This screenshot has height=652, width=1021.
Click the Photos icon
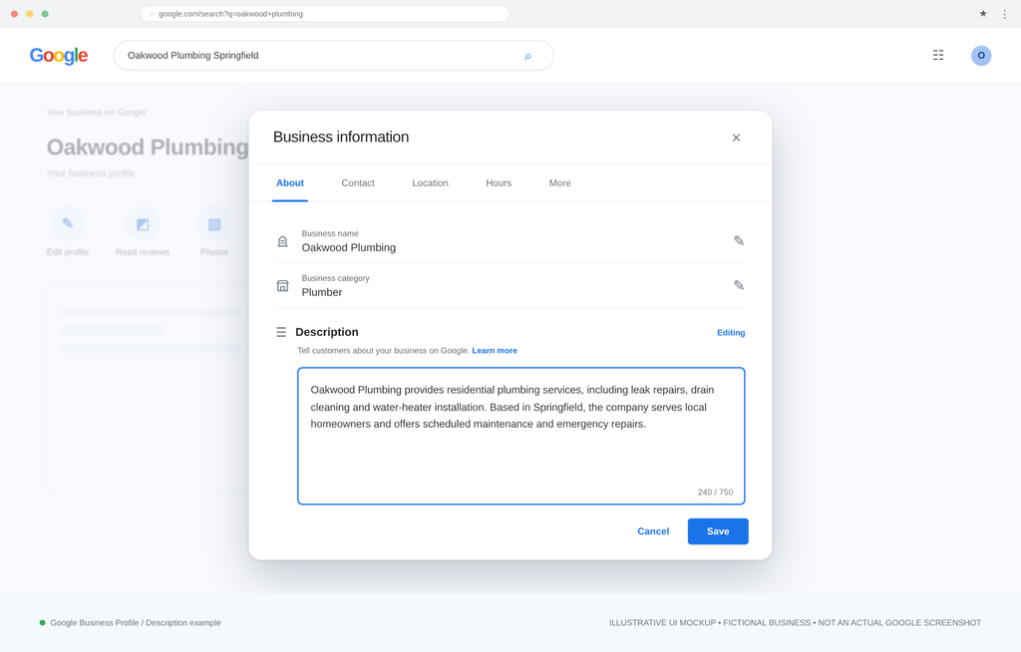tap(214, 223)
